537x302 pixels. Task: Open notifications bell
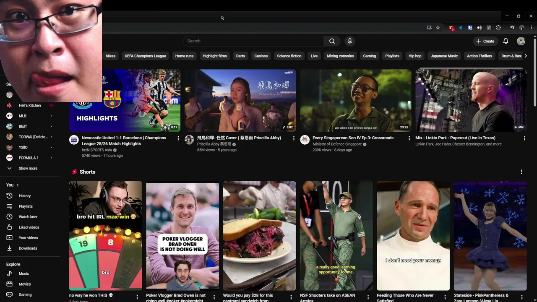(x=506, y=41)
